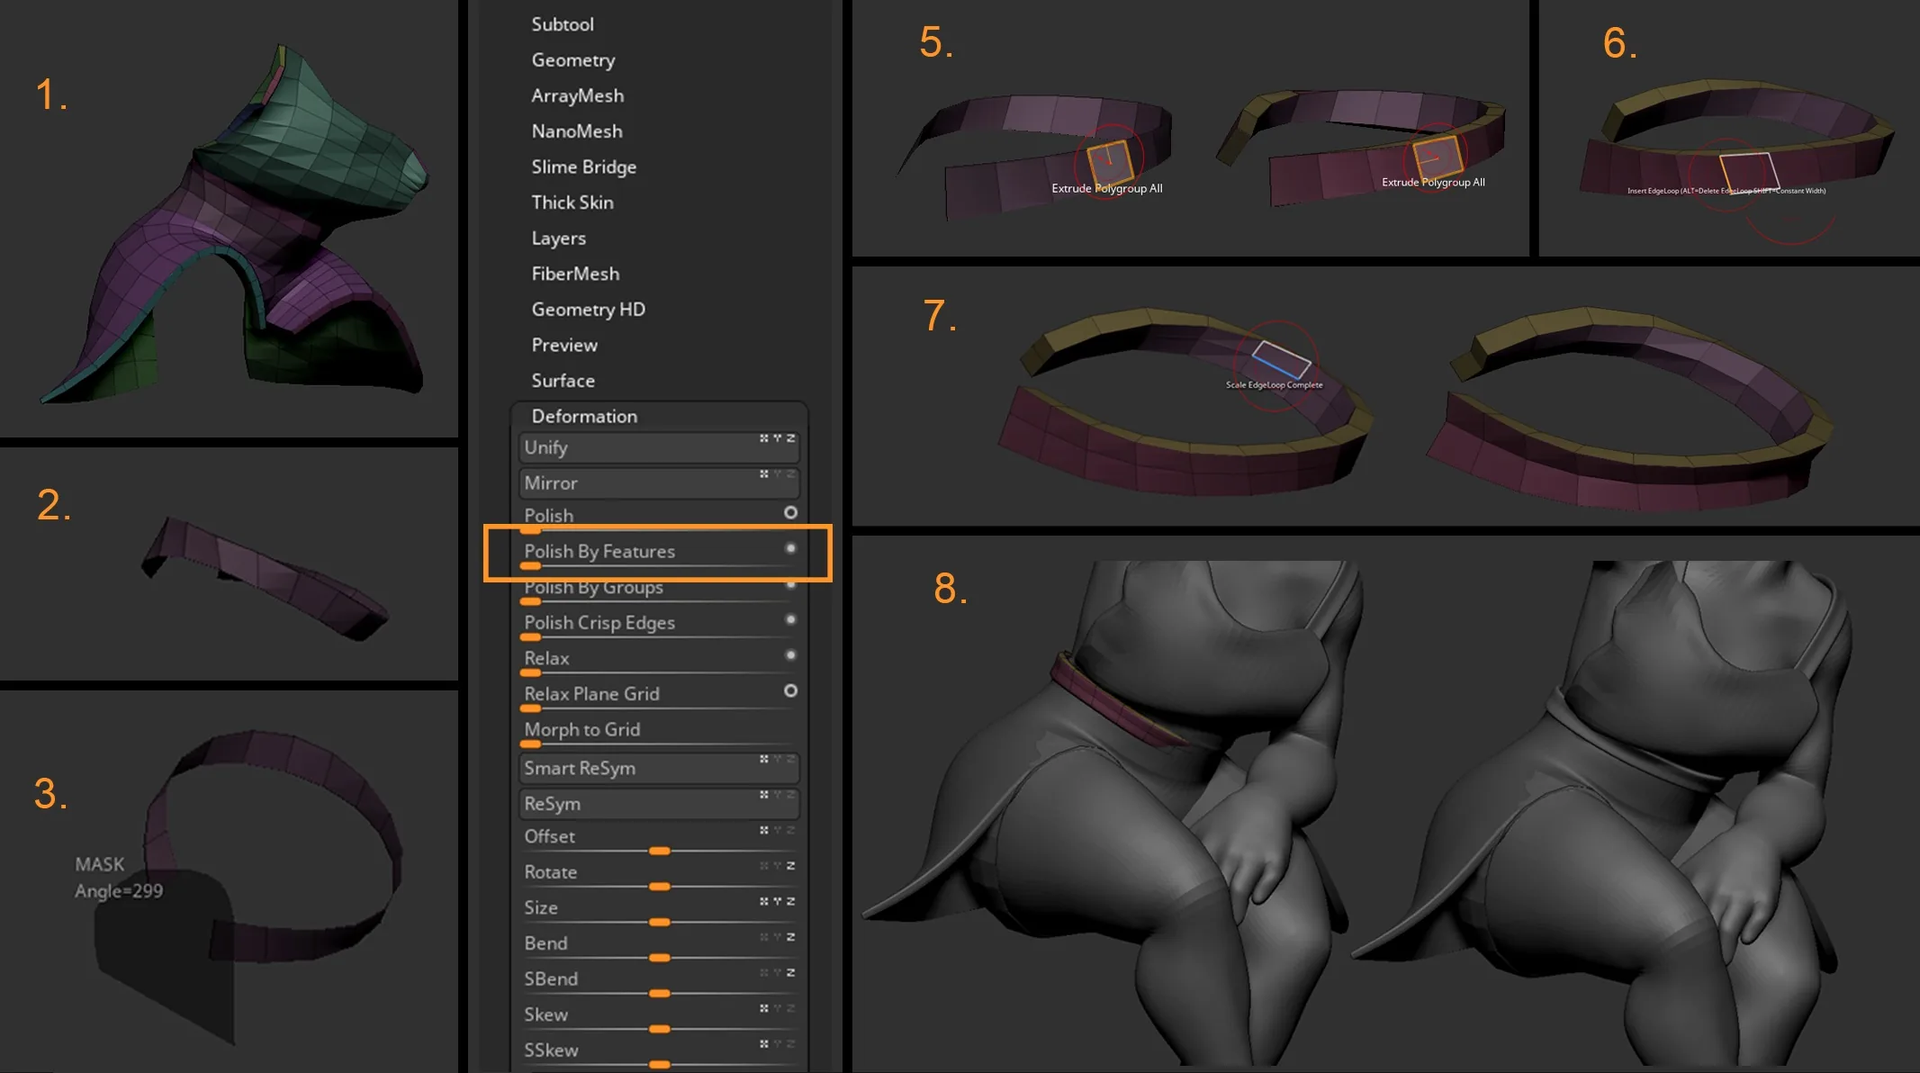Click the SBend slider handle

(x=660, y=994)
